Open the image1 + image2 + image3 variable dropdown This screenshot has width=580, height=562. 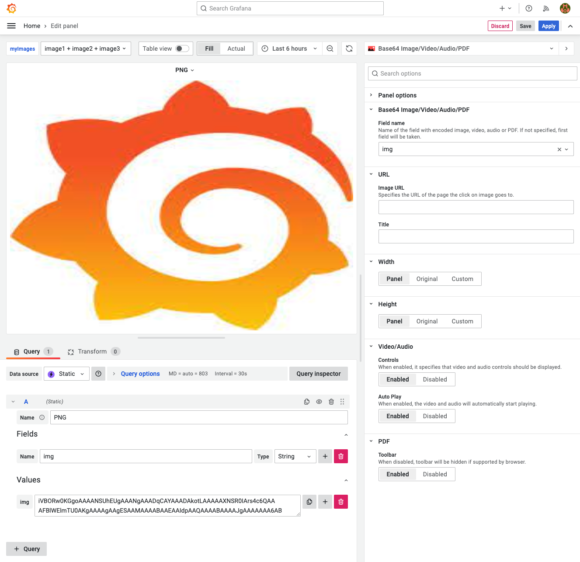pos(86,49)
